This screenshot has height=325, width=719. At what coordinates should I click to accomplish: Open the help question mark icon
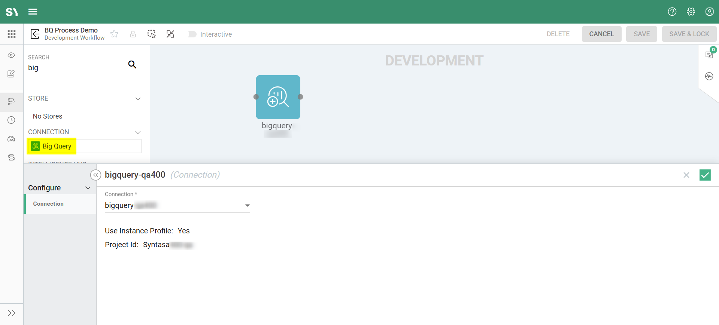(672, 12)
